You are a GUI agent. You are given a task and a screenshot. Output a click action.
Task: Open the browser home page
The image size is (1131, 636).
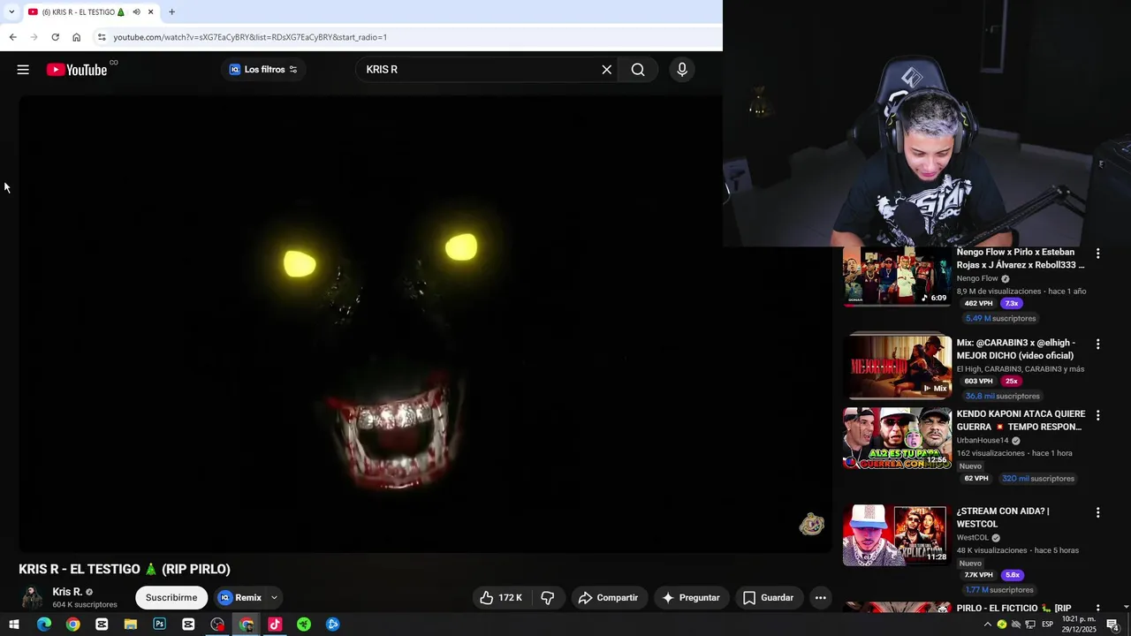[x=76, y=37]
